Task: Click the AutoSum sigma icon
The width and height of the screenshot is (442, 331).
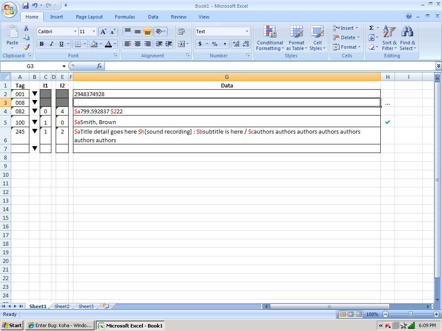Action: (x=371, y=28)
